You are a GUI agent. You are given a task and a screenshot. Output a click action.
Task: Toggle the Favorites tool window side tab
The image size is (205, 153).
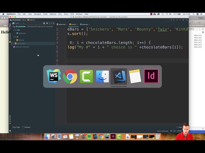point(10,120)
